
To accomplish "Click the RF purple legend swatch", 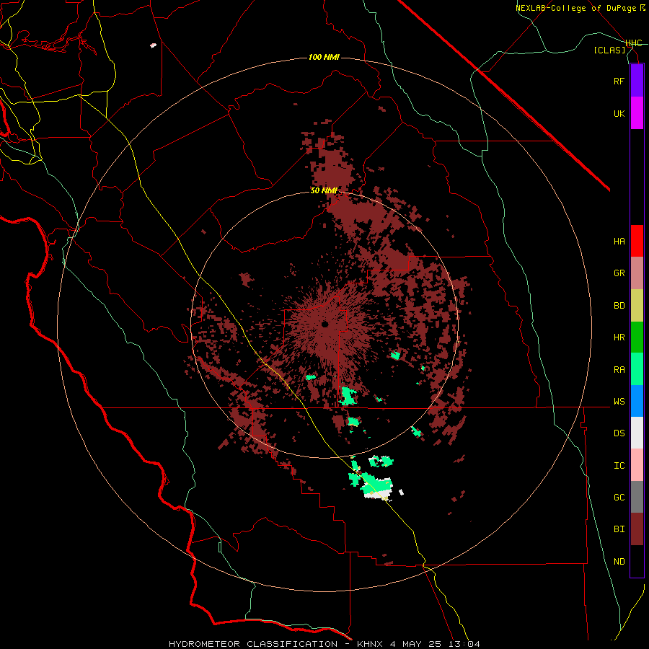I will 637,81.
